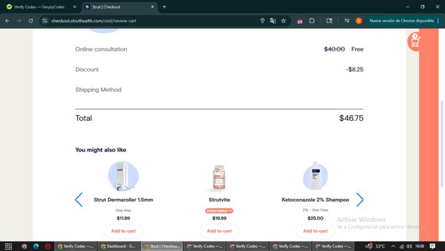
Task: Click the Ketoconazole 2% Shampoo product title
Action: click(x=315, y=200)
